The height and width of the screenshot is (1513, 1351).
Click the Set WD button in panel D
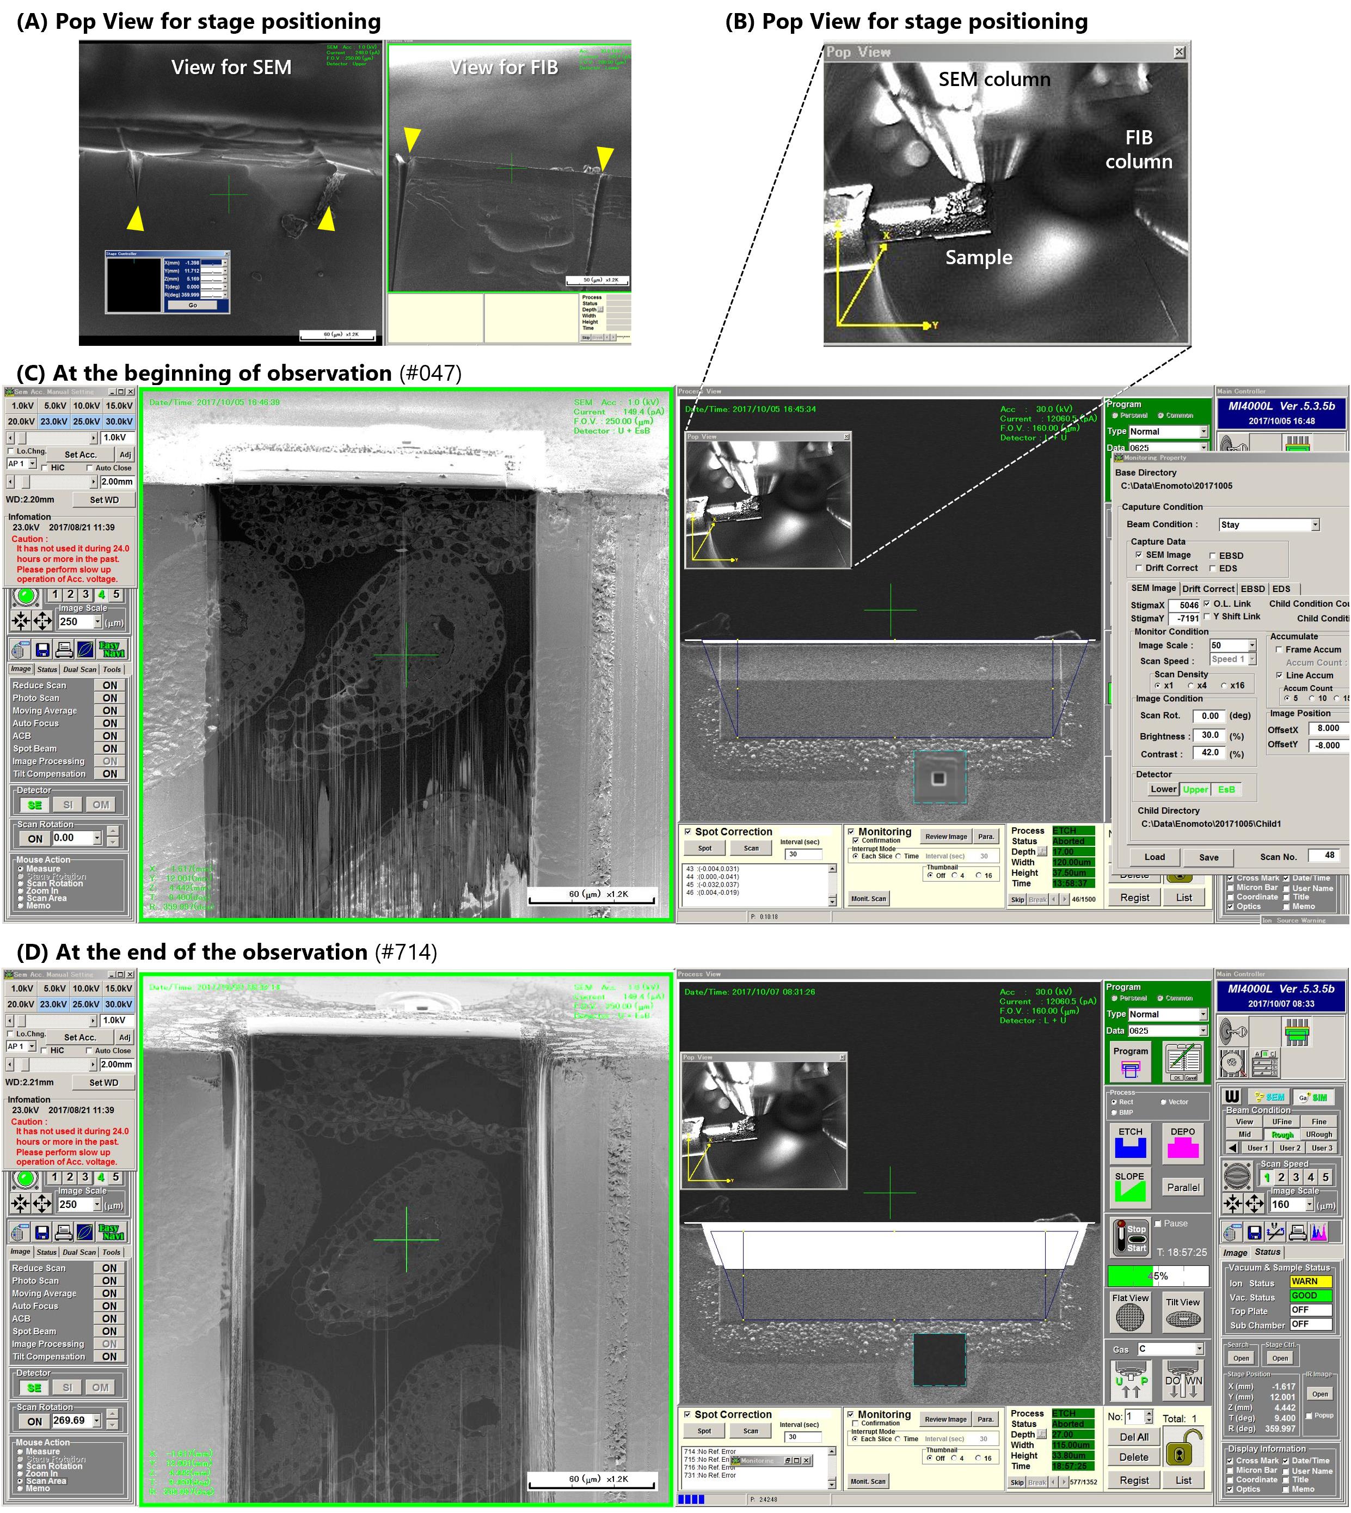click(x=104, y=1083)
